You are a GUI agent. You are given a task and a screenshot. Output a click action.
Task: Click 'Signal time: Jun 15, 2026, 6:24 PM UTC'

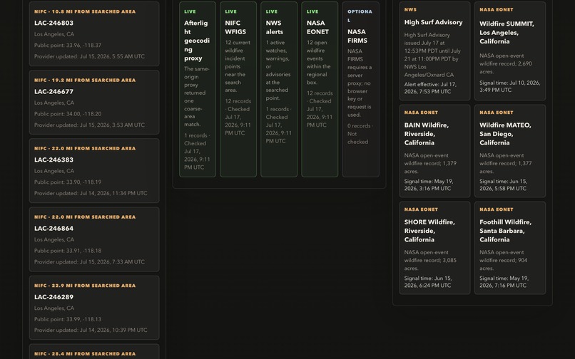click(428, 282)
